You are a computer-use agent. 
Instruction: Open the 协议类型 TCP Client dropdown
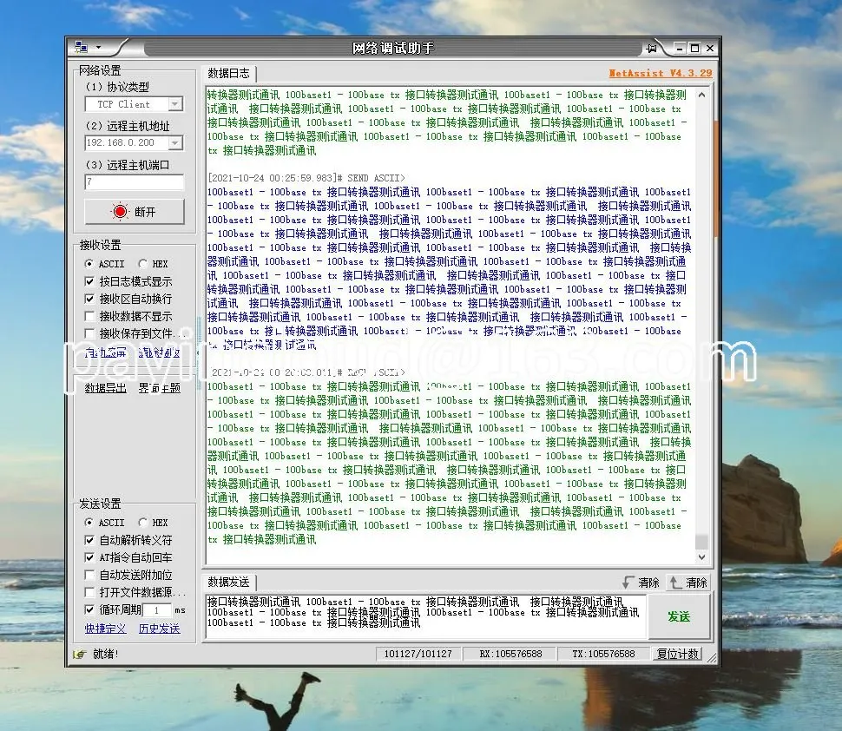pos(174,104)
